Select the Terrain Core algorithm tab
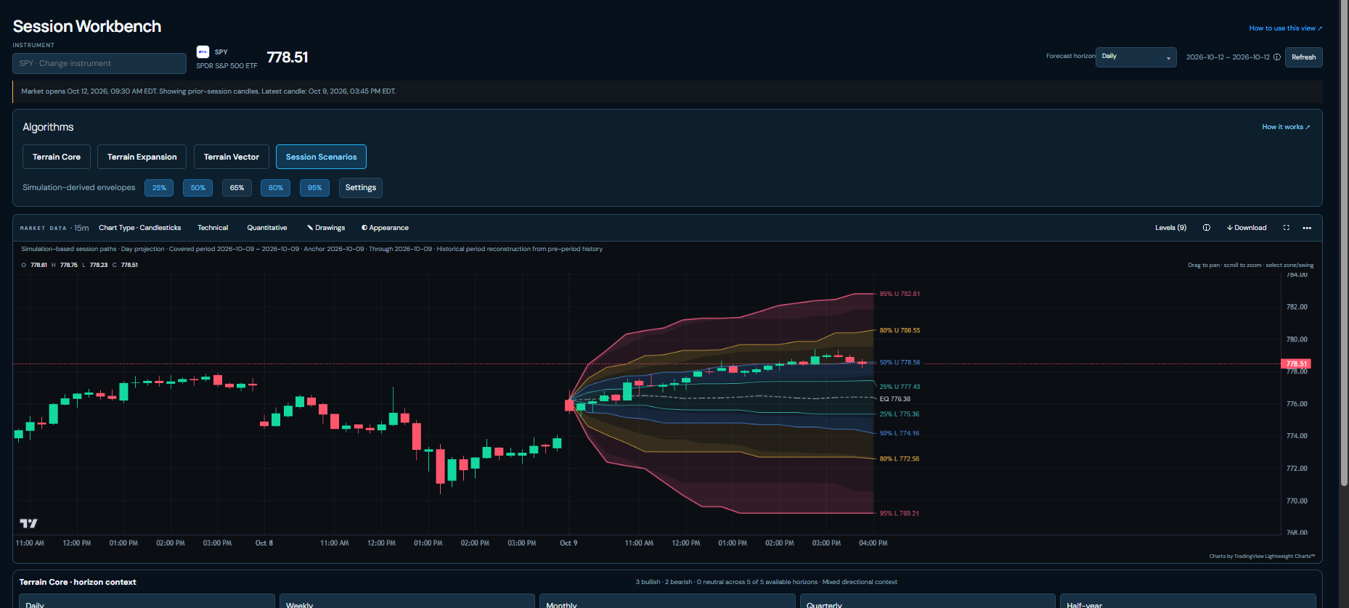Image resolution: width=1349 pixels, height=608 pixels. pyautogui.click(x=57, y=157)
